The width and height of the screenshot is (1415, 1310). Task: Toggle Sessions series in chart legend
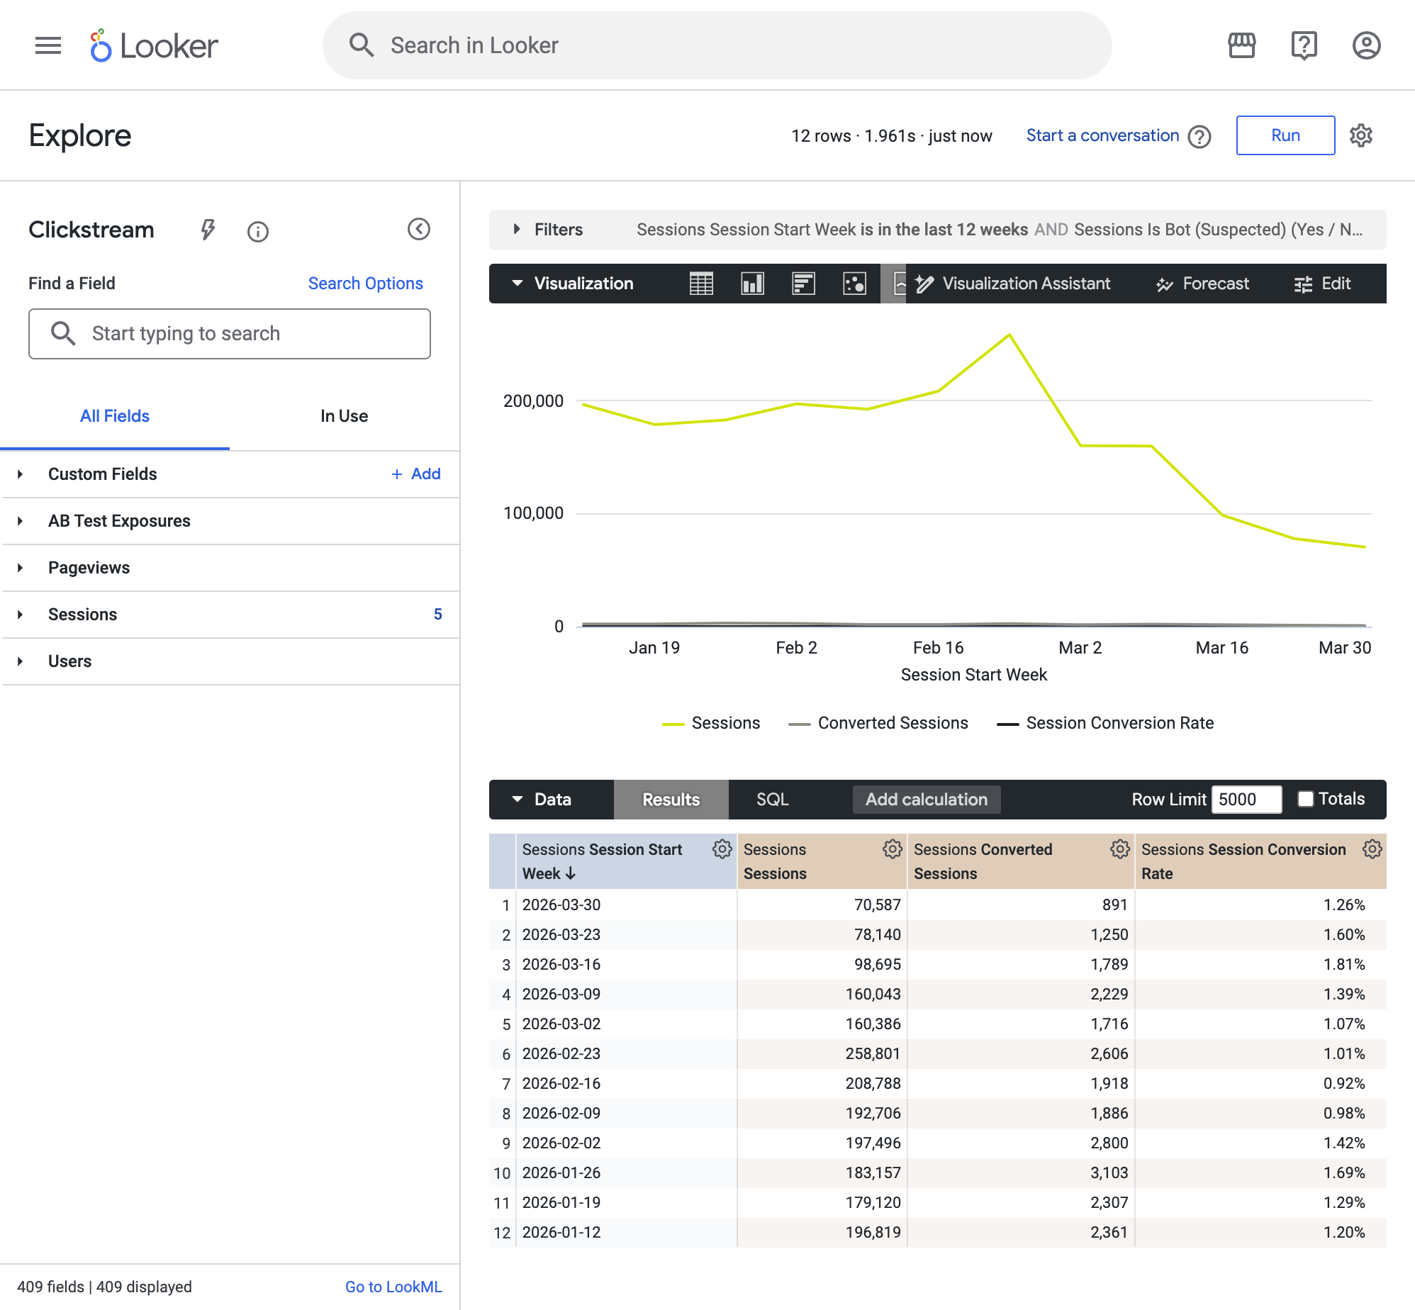pyautogui.click(x=710, y=723)
